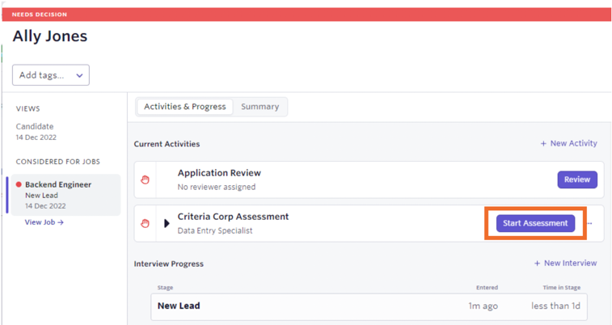The height and width of the screenshot is (325, 612).
Task: Click the Review button
Action: click(x=577, y=179)
